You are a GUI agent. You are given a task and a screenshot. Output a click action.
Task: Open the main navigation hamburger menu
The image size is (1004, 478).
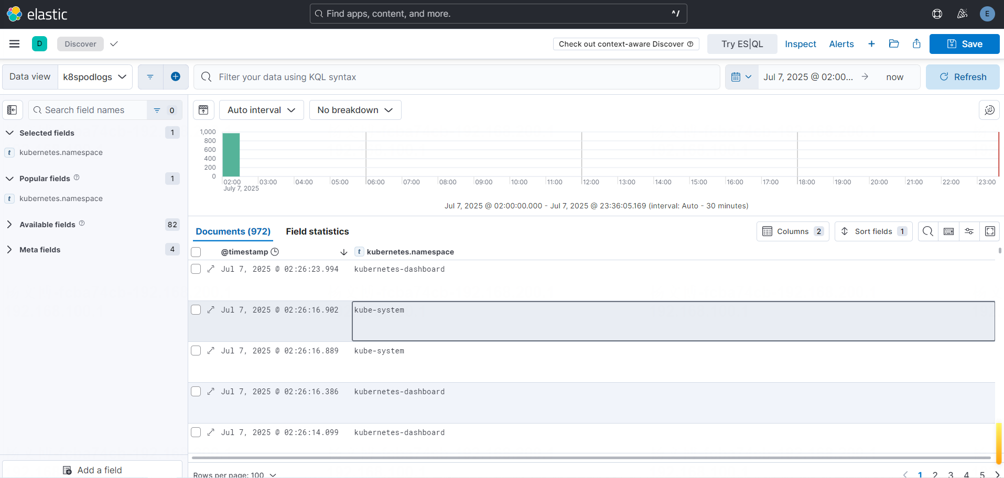pos(14,44)
